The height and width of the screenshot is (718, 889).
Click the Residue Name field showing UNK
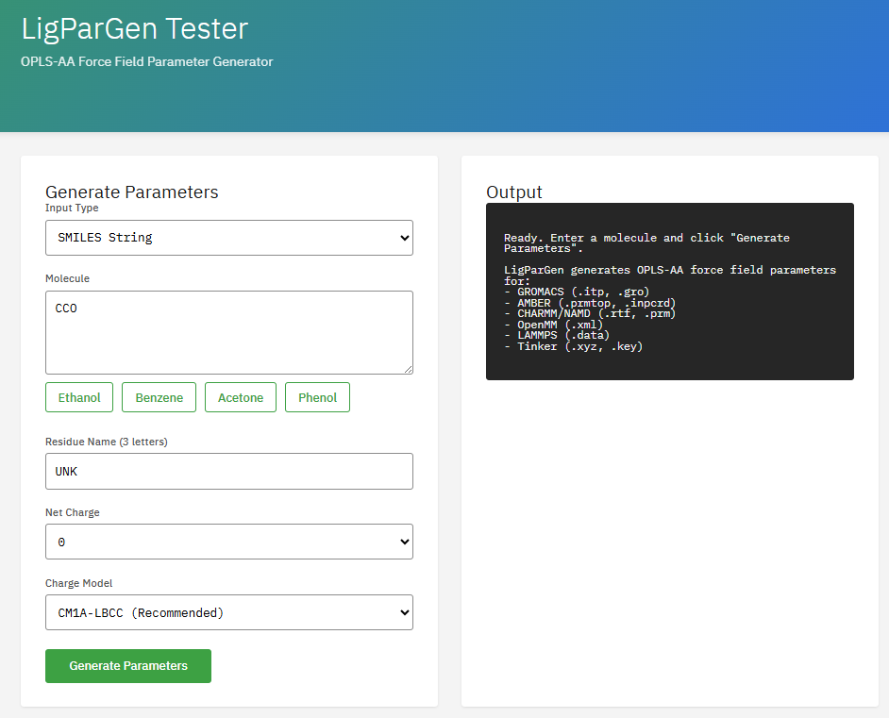(228, 471)
